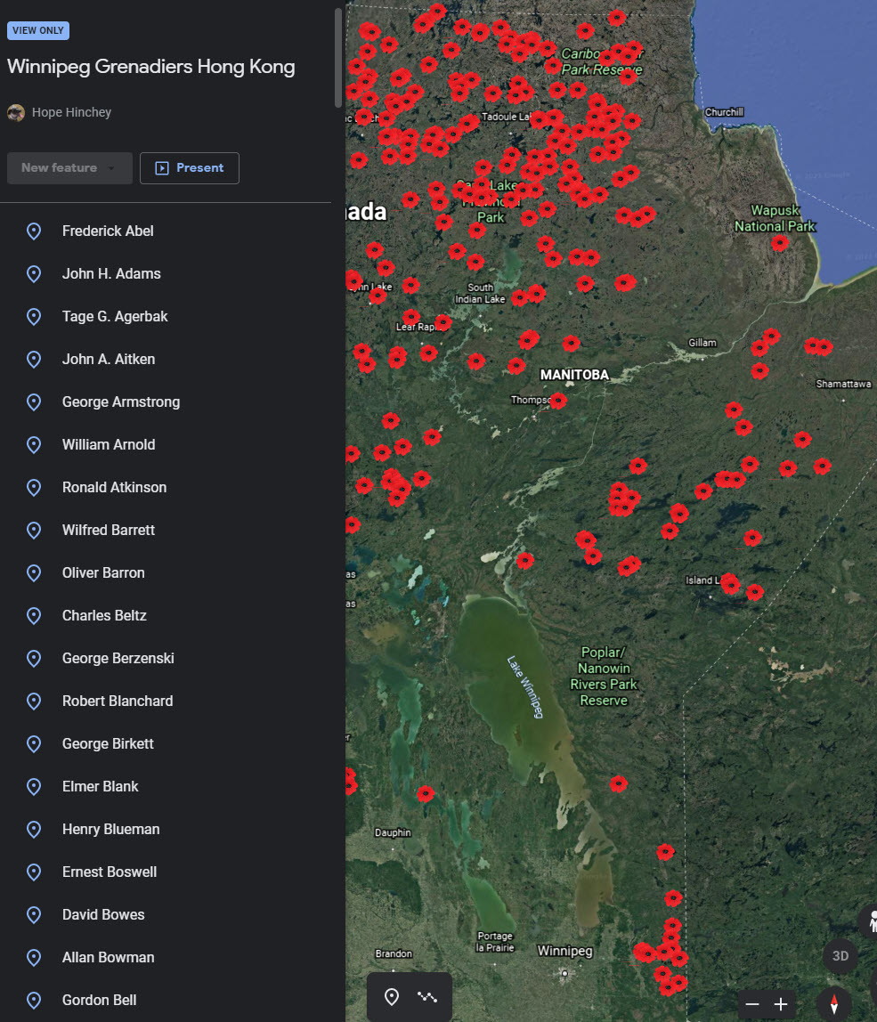Image resolution: width=877 pixels, height=1022 pixels.
Task: Click the sidebar vertical scrollbar
Action: tap(337, 58)
